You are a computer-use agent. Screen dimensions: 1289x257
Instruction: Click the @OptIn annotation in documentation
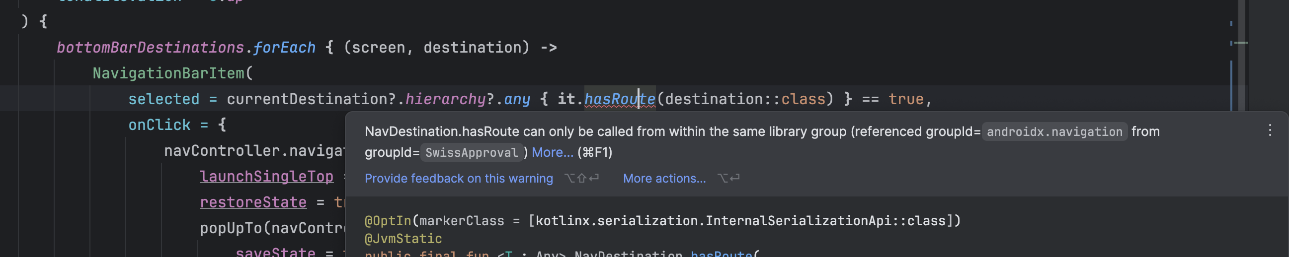(x=387, y=221)
